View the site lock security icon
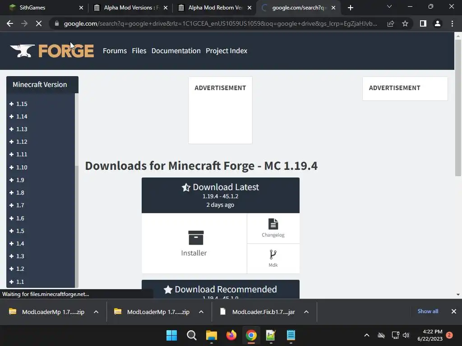Viewport: 462px width, 346px height. tap(56, 23)
